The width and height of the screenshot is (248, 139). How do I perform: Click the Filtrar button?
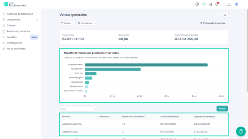point(222,108)
